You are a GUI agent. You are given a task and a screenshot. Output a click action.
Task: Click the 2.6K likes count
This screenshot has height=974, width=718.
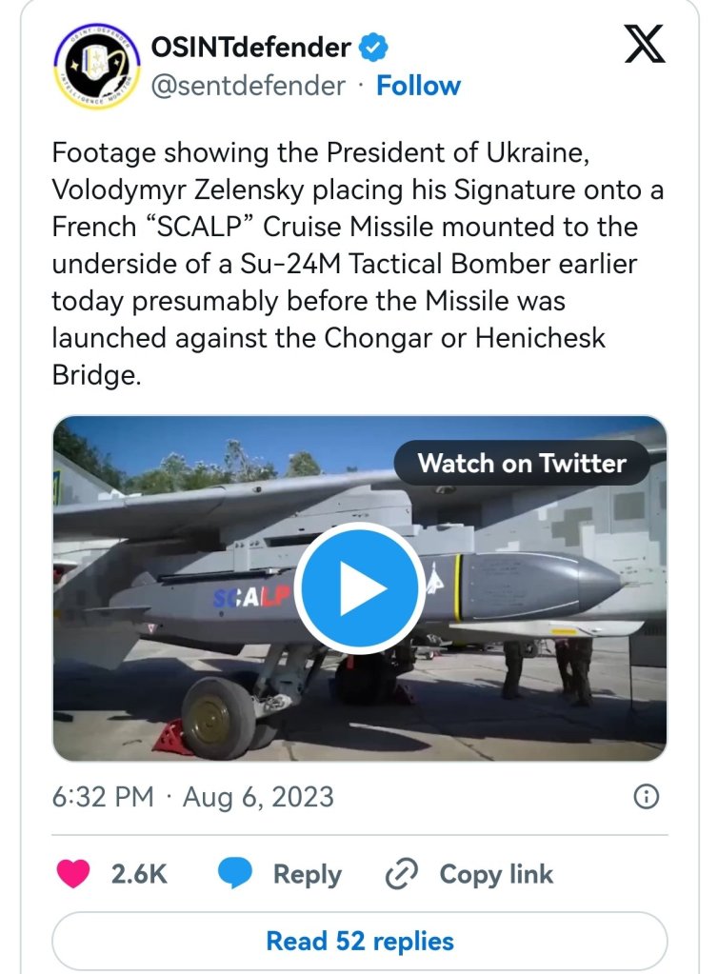click(x=139, y=874)
